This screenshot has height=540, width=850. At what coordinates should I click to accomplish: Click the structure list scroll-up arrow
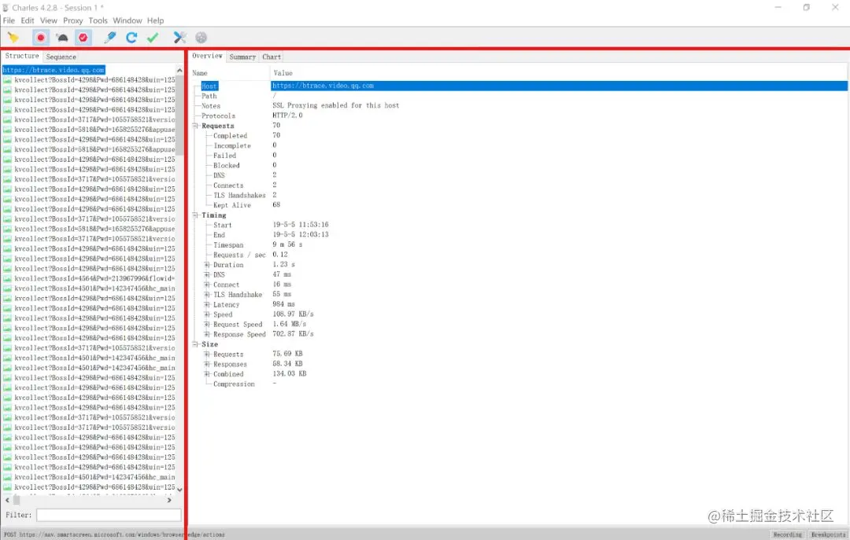[179, 71]
